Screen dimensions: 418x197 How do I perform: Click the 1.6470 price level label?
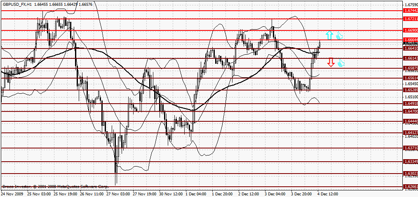coord(410,111)
